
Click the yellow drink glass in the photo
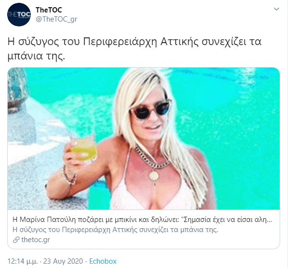[x=84, y=149]
